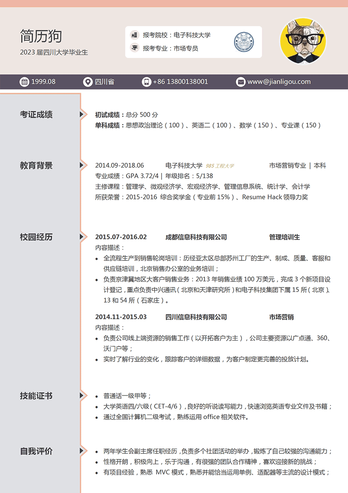Screen dimensions: 348x493
Task: Click the calendar icon beside 1999.08
Action: 24,81
